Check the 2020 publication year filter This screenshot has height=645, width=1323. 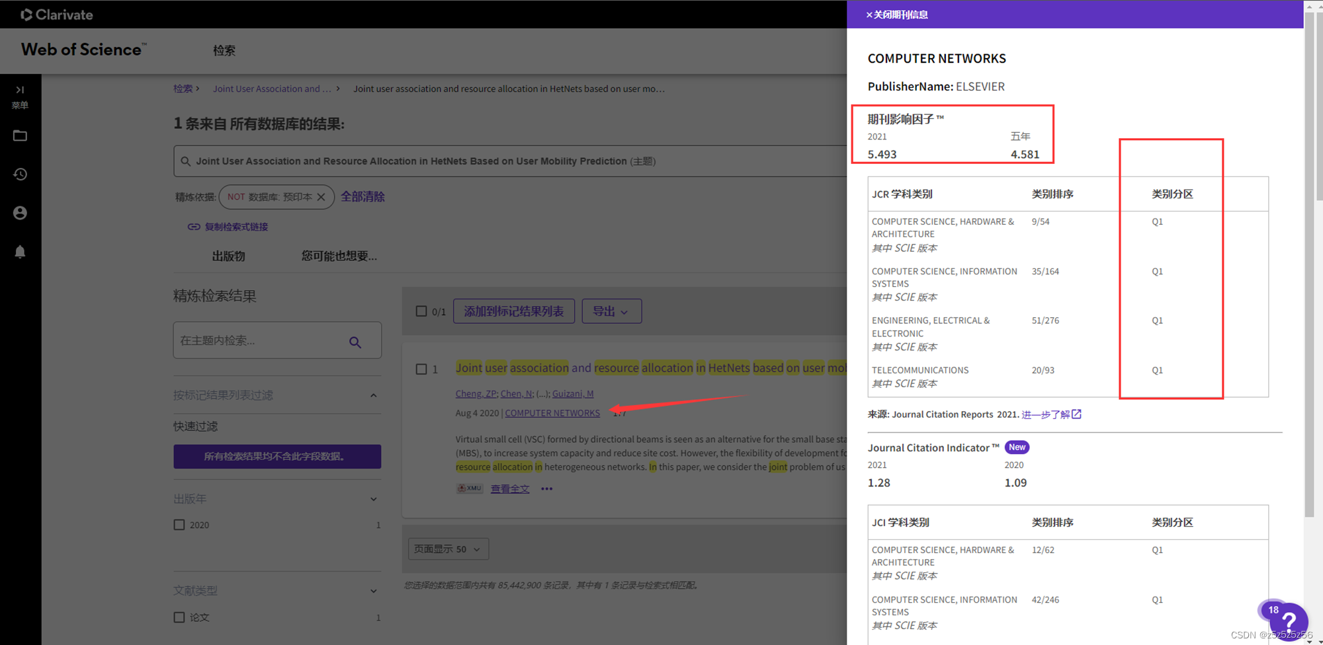tap(179, 525)
